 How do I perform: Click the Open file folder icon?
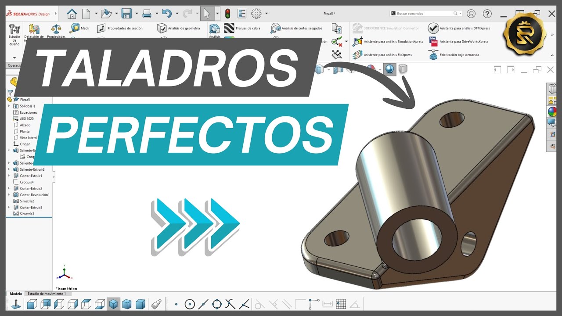click(106, 14)
